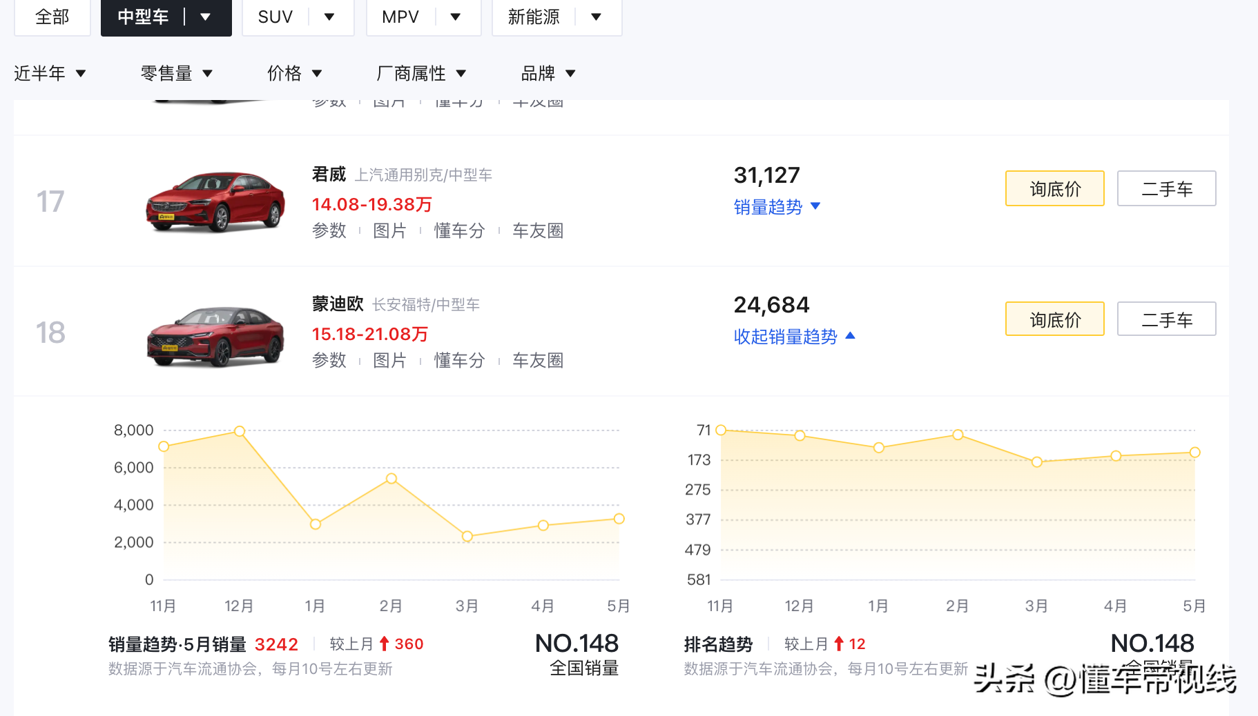Image resolution: width=1258 pixels, height=716 pixels.
Task: Open the 蒙迪欧 model name link
Action: click(x=338, y=304)
